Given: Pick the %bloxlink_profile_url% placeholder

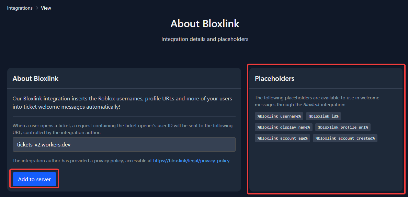Looking at the screenshot, I should tap(343, 127).
